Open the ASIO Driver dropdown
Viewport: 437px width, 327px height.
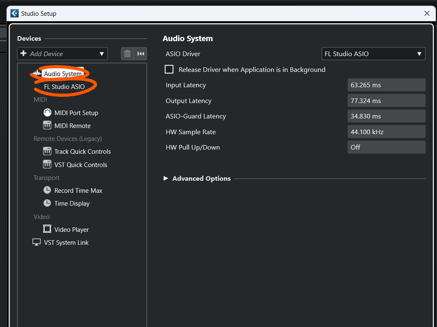click(373, 54)
